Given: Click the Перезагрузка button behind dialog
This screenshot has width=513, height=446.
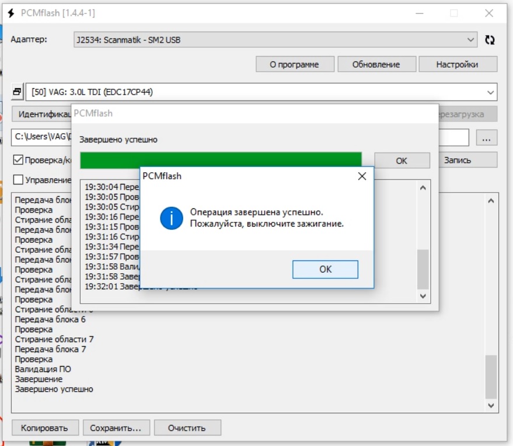Looking at the screenshot, I should (468, 114).
